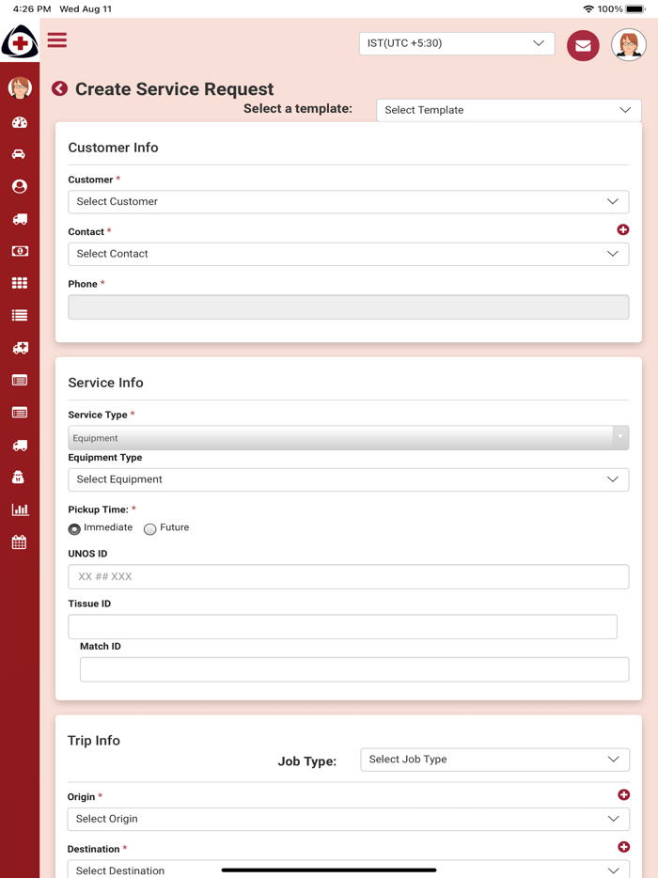Open the ambulance icon in sidebar
The image size is (658, 878).
(x=20, y=348)
